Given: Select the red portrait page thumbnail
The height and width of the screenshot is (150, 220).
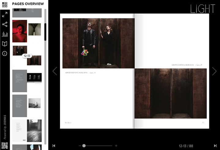Looking at the screenshot, I should click(x=20, y=31).
